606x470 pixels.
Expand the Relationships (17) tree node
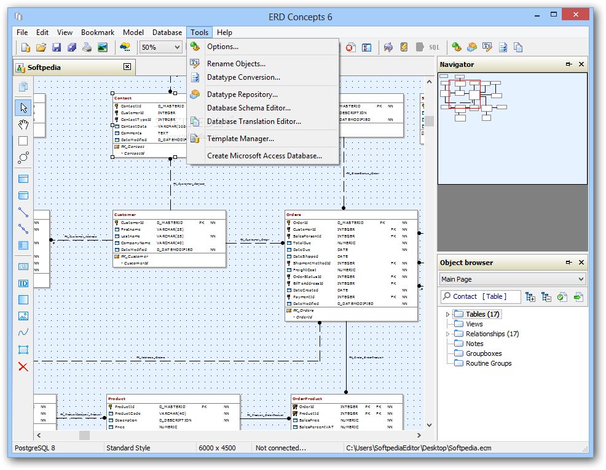[x=447, y=334]
